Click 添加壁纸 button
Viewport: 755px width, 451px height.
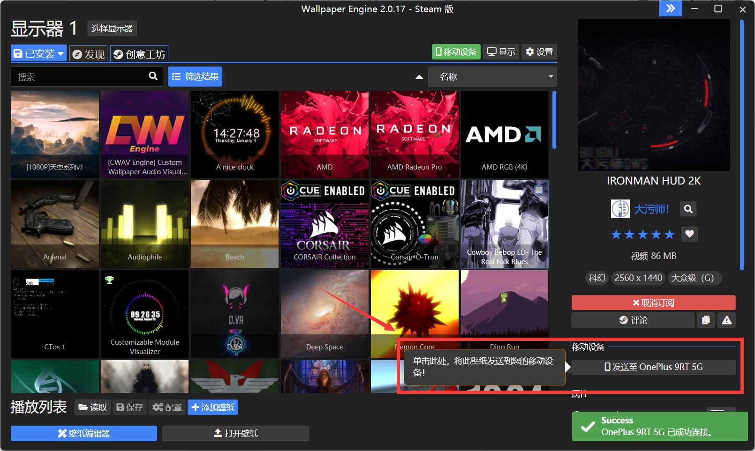213,407
